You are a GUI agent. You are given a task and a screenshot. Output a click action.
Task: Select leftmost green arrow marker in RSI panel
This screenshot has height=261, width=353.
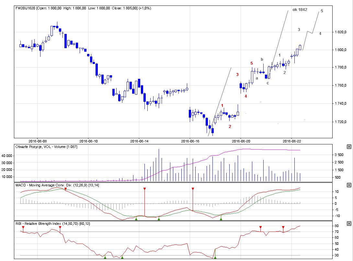click(105, 257)
